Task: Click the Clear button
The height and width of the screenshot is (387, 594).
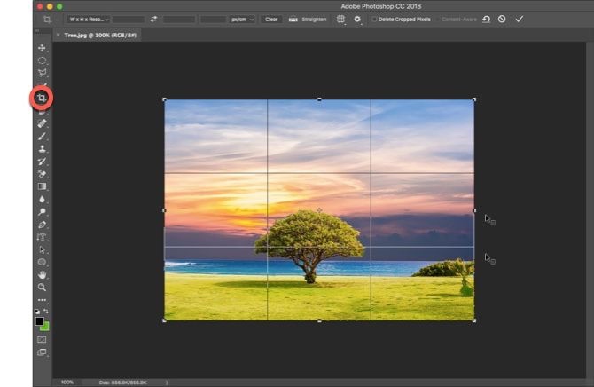Action: point(270,19)
